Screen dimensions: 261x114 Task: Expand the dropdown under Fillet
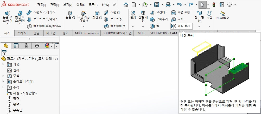click(133, 26)
